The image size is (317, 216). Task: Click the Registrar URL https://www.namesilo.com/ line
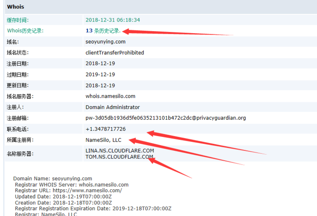point(68,191)
